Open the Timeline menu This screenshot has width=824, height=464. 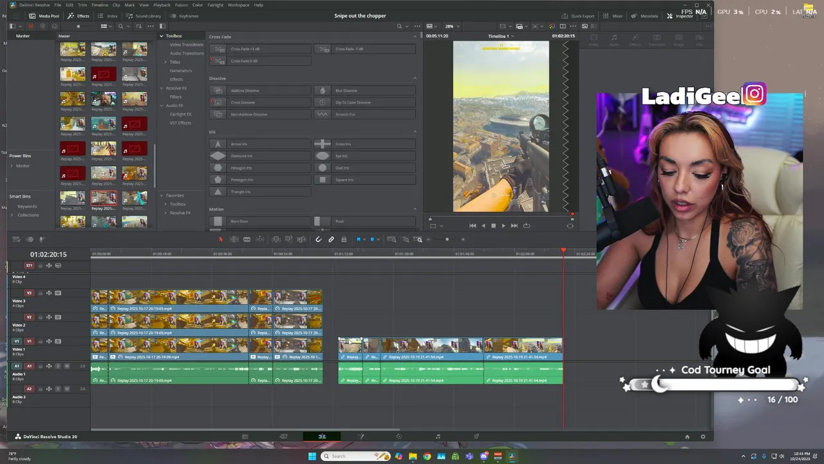(x=99, y=5)
